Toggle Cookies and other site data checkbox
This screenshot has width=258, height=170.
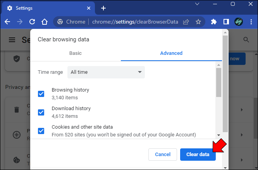(x=41, y=131)
